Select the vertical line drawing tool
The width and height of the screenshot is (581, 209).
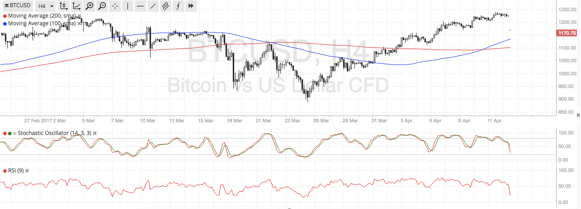click(128, 6)
